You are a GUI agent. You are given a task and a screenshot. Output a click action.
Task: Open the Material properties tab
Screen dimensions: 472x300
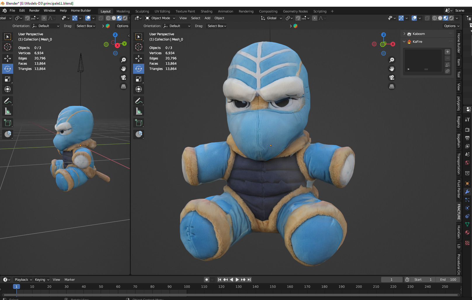click(x=467, y=232)
